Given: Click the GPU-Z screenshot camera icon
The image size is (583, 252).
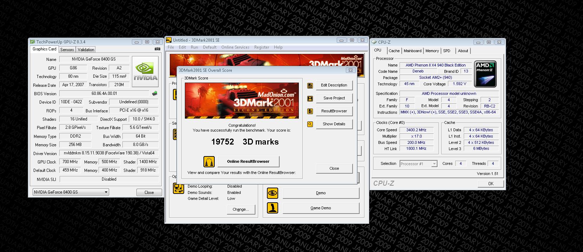Looking at the screenshot, I should (x=157, y=49).
